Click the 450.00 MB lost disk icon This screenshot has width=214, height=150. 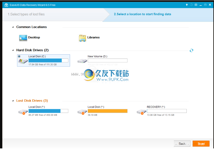coord(23,112)
